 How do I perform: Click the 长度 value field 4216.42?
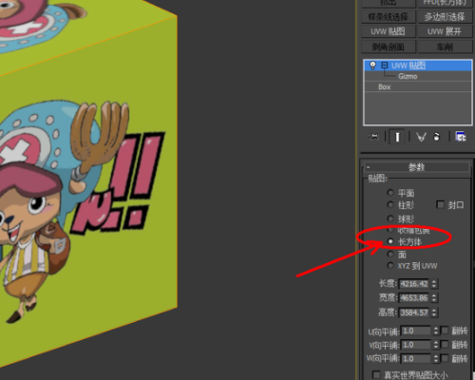coord(414,284)
